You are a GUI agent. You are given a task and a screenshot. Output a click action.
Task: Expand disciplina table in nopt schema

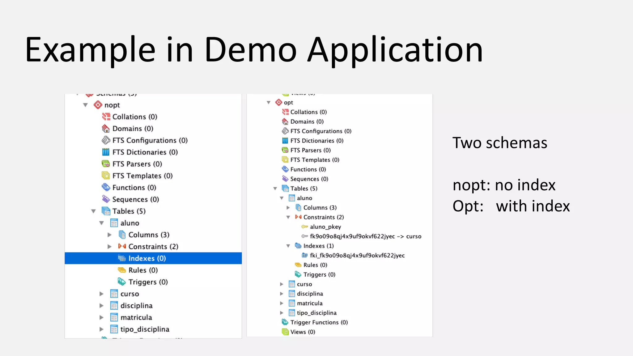click(101, 306)
